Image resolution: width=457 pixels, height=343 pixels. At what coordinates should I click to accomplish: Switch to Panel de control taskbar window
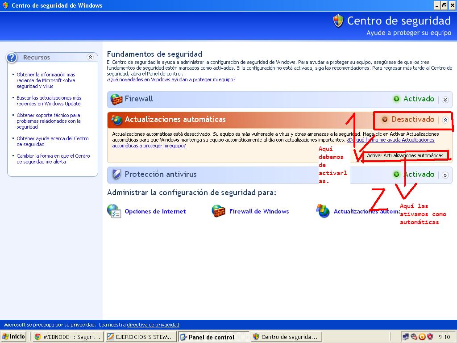(x=213, y=337)
